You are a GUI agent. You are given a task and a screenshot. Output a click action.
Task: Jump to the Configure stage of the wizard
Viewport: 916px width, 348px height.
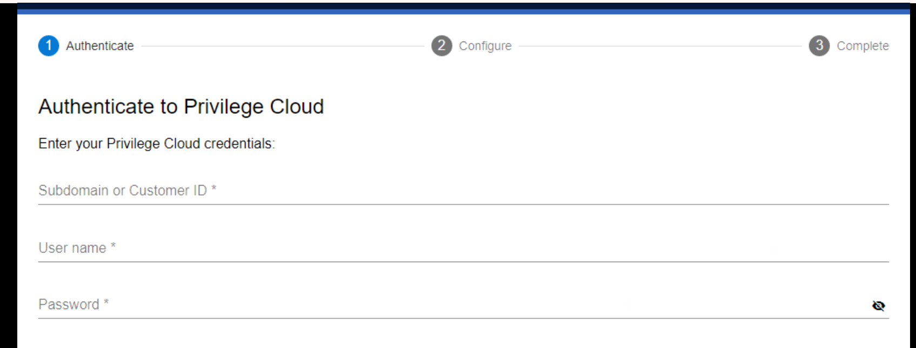485,46
